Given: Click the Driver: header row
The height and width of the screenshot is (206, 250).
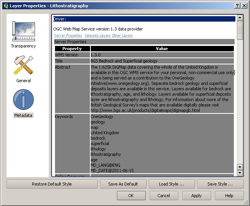Looking at the screenshot, I should tap(144, 19).
